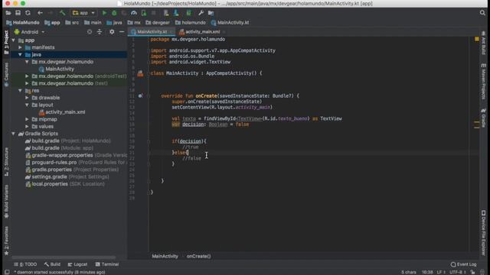Click the devgear breadcrumb folder
The width and height of the screenshot is (490, 275).
click(x=158, y=22)
